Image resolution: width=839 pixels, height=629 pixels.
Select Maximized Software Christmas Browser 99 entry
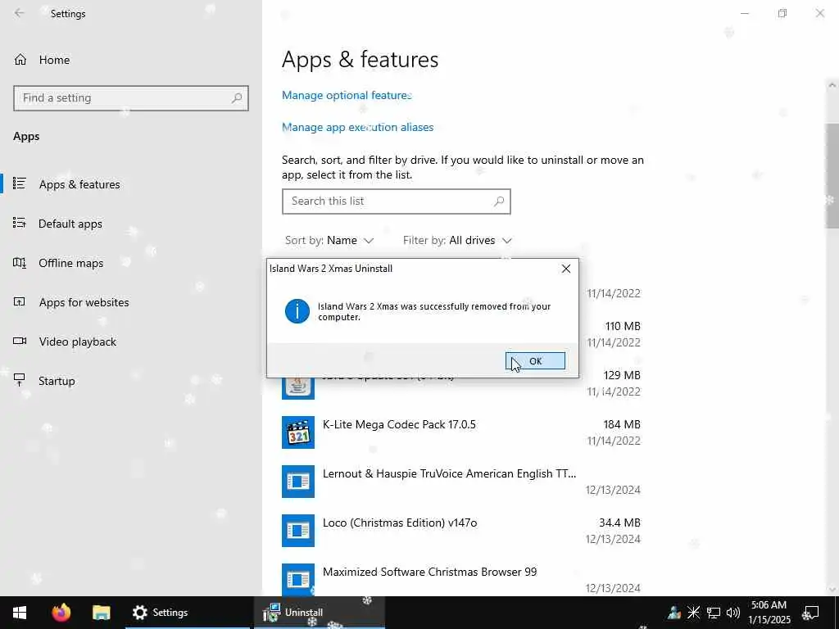pyautogui.click(x=461, y=579)
